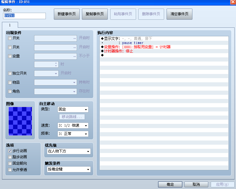Click the 清空事件页 button
This screenshot has width=236, height=189.
click(x=179, y=14)
